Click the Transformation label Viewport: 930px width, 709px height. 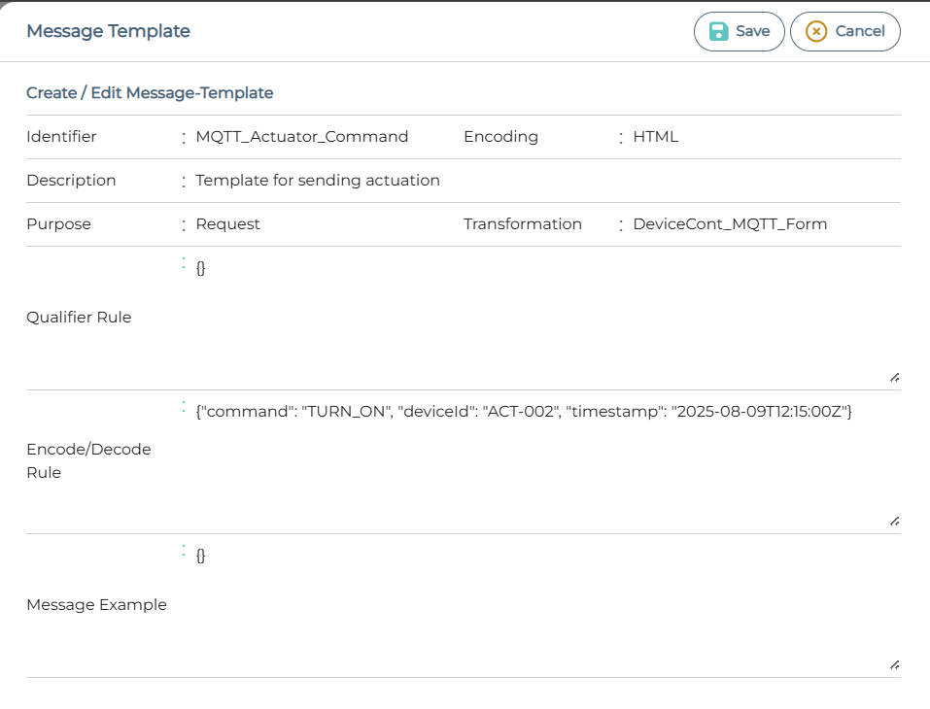522,224
